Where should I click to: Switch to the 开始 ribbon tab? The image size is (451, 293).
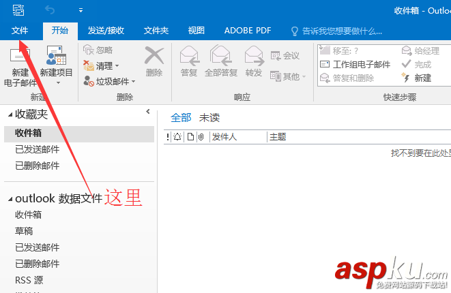pyautogui.click(x=60, y=31)
